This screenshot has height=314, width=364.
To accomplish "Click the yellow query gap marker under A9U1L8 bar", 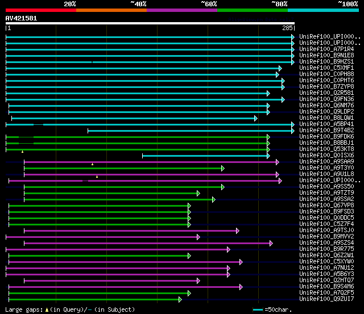I will 97,177.
